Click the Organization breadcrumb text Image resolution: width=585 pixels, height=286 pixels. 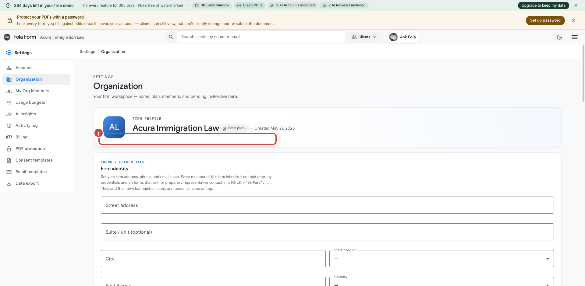tap(113, 52)
